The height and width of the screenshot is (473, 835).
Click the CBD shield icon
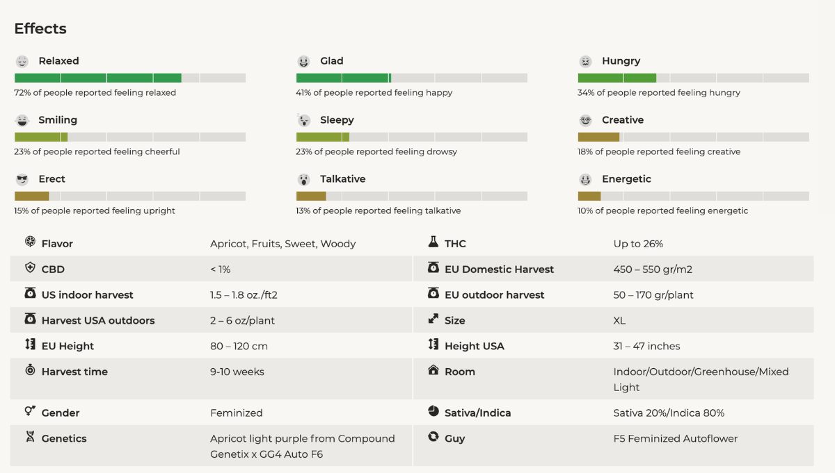(x=30, y=268)
